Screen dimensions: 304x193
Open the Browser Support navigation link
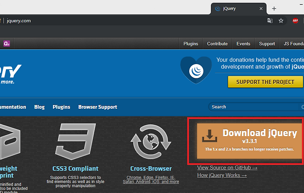(98, 107)
